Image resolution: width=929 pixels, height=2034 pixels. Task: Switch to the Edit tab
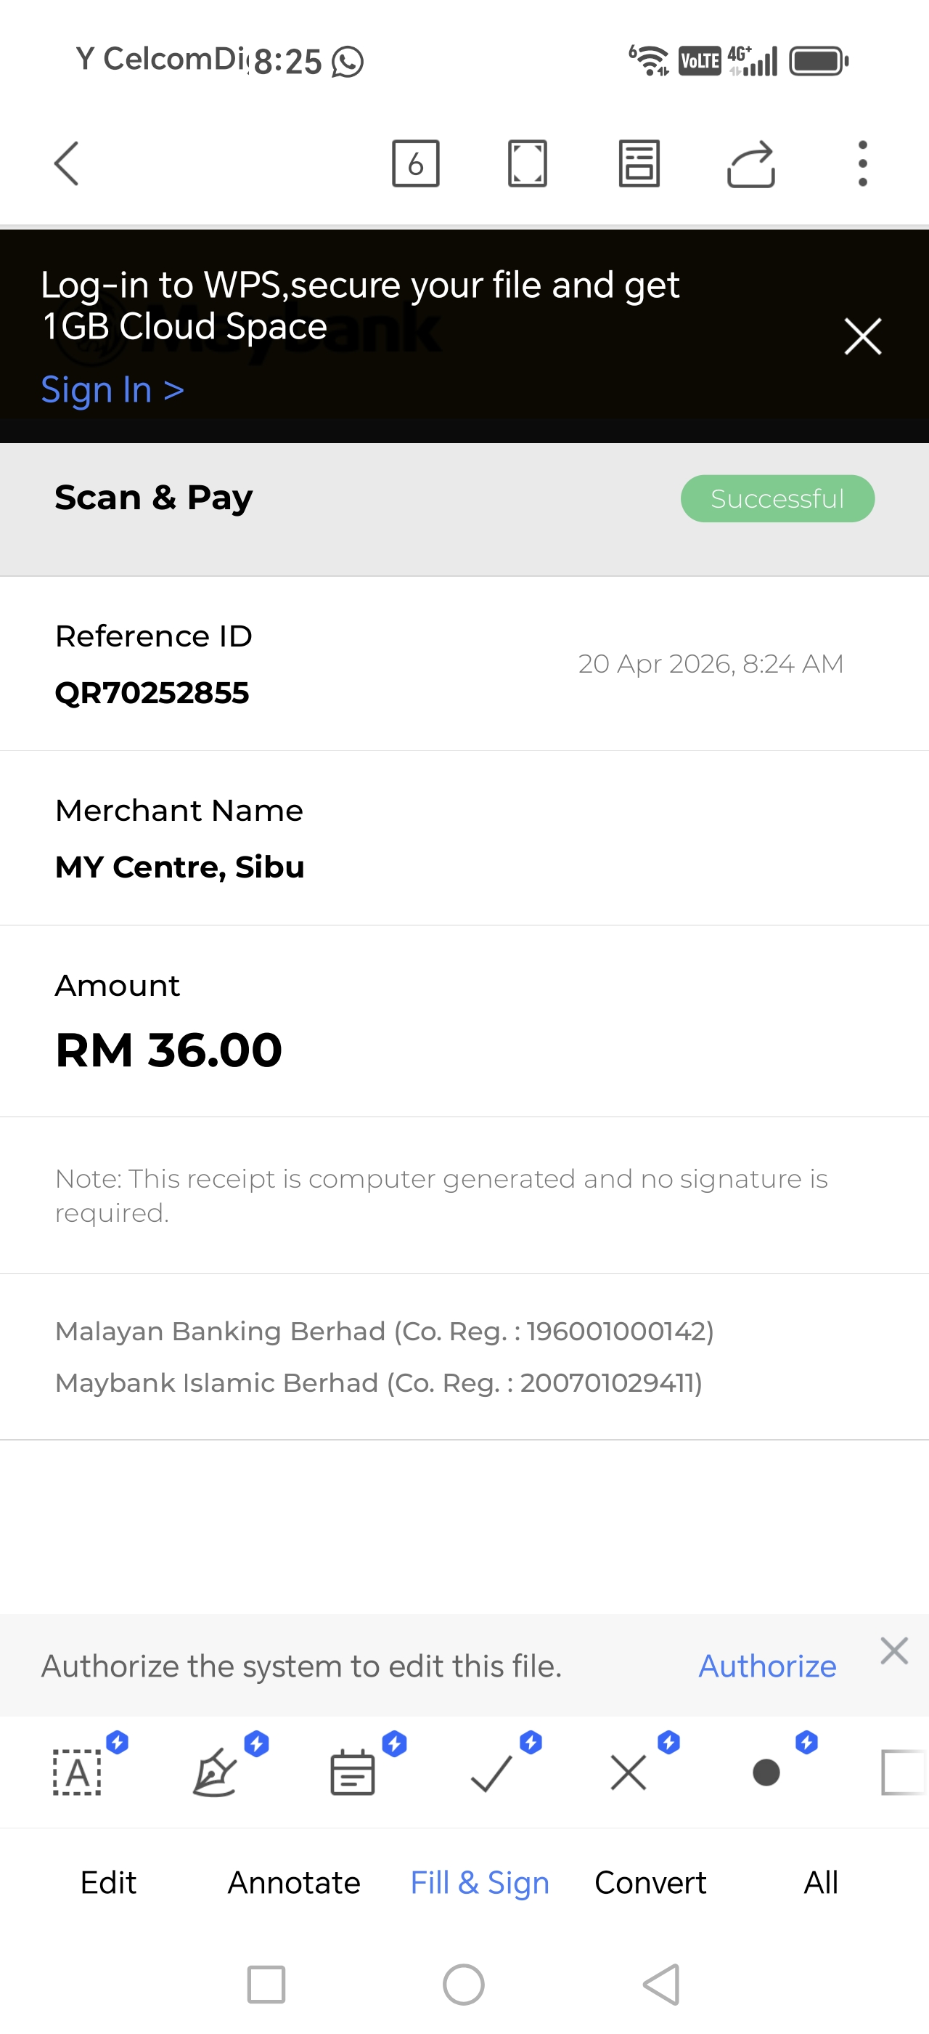click(x=108, y=1883)
